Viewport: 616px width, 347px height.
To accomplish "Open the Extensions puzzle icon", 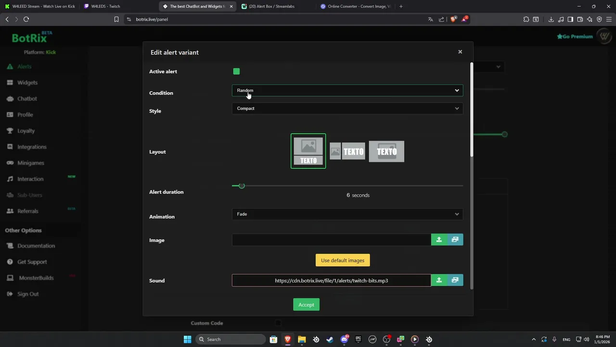I will click(526, 19).
